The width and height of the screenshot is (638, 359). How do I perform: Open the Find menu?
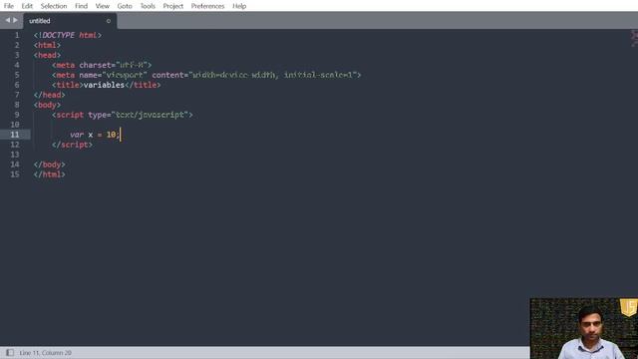point(81,6)
